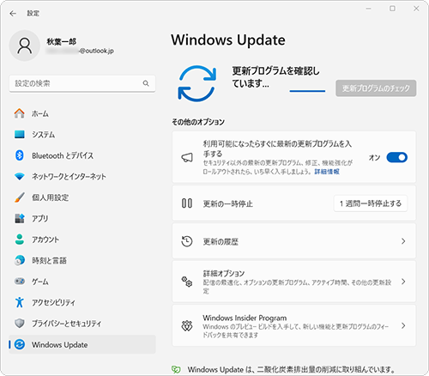Click the 時刻と言語 globe clock icon
This screenshot has width=429, height=376.
pos(20,260)
